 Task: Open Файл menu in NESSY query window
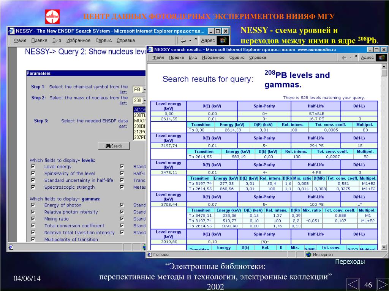coord(20,40)
